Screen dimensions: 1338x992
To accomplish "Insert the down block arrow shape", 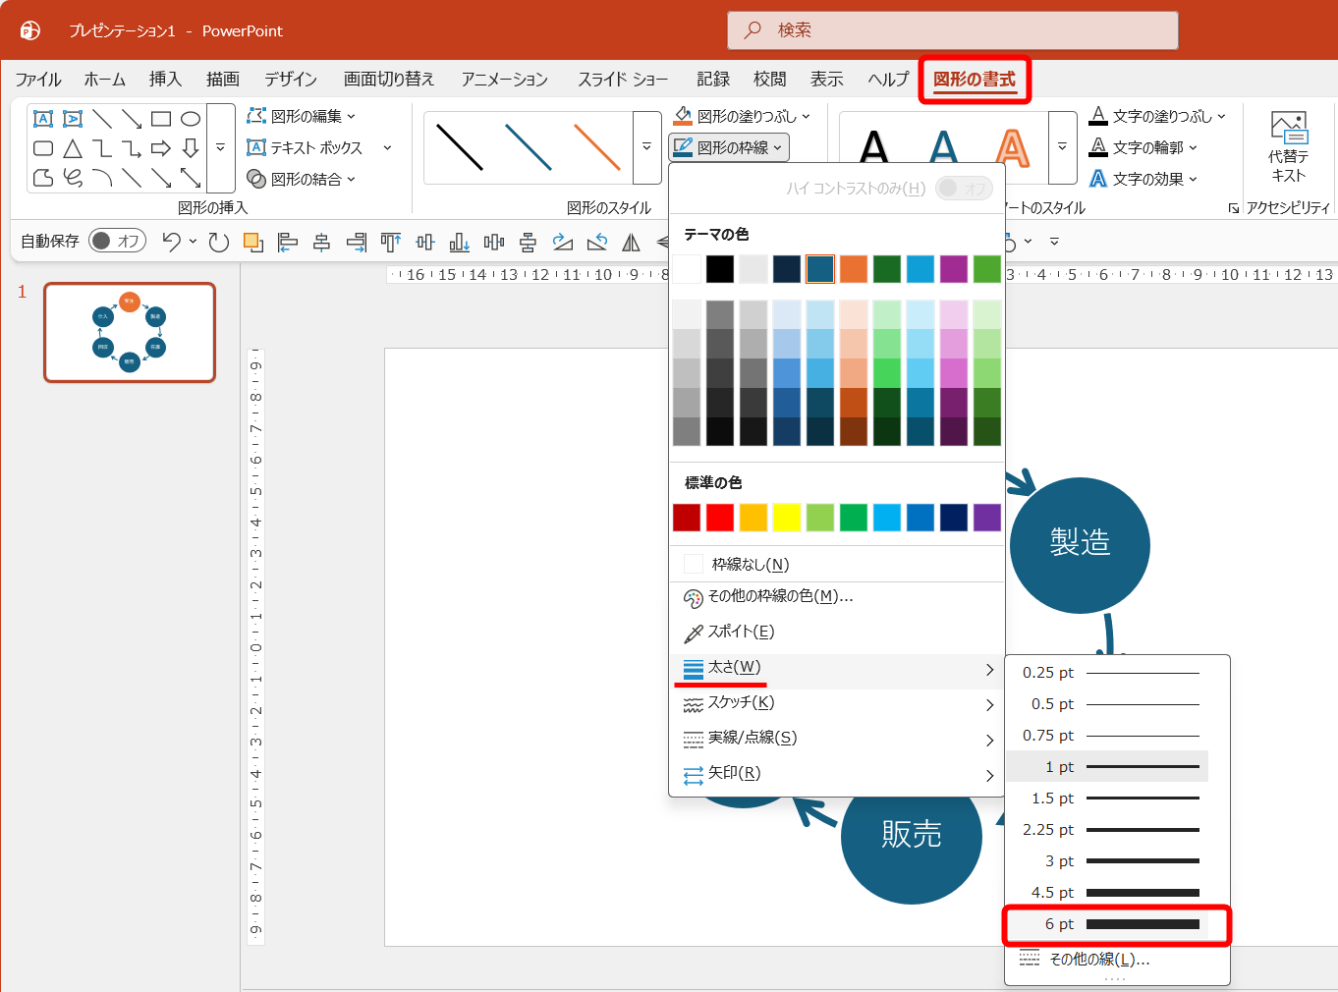I will point(191,148).
